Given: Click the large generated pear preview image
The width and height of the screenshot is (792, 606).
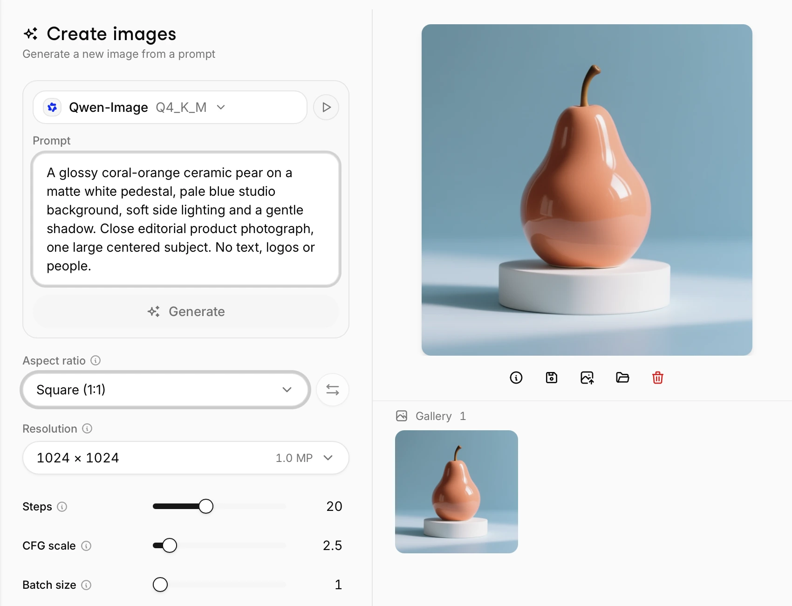Looking at the screenshot, I should tap(587, 190).
